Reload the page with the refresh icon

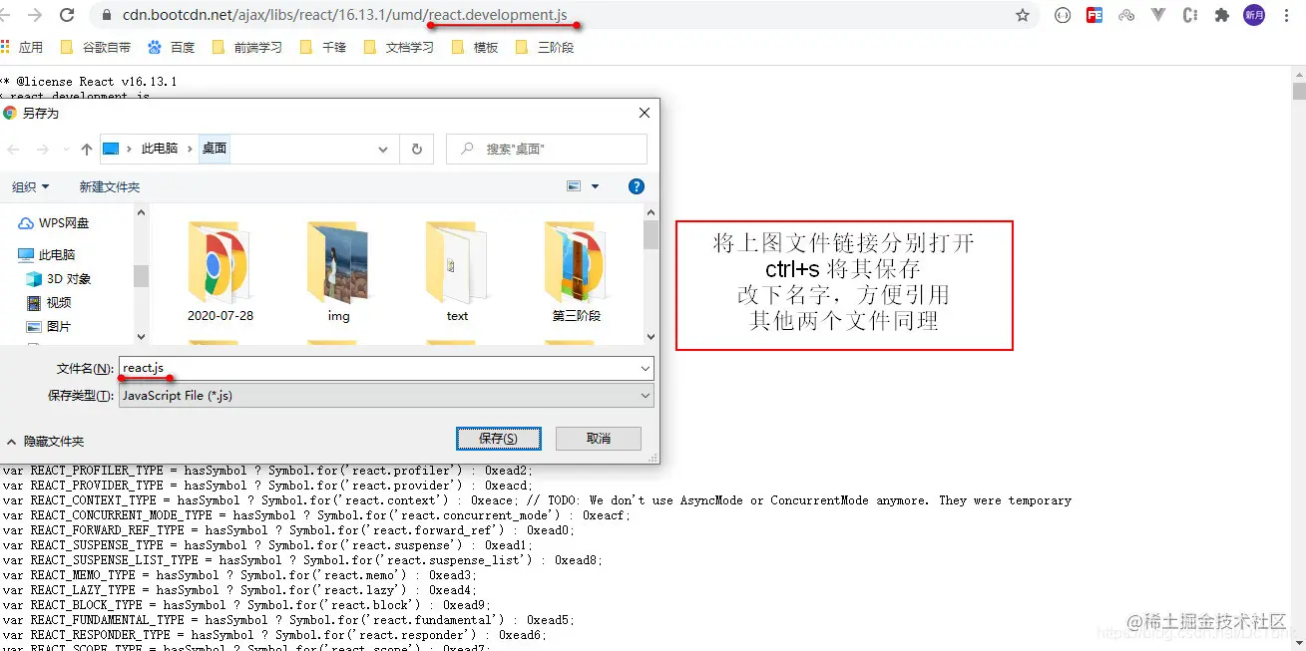point(66,15)
